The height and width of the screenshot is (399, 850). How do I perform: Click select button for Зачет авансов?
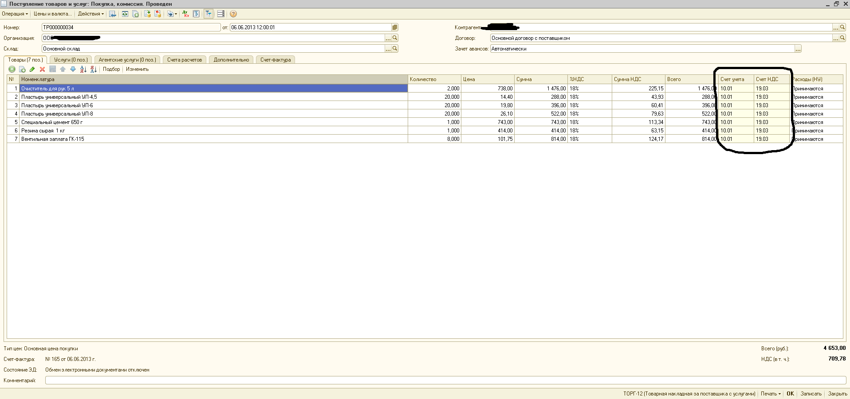coord(798,49)
